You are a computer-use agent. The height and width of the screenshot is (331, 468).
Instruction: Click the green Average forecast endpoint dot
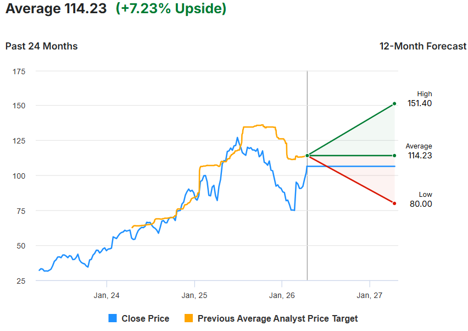click(x=394, y=156)
